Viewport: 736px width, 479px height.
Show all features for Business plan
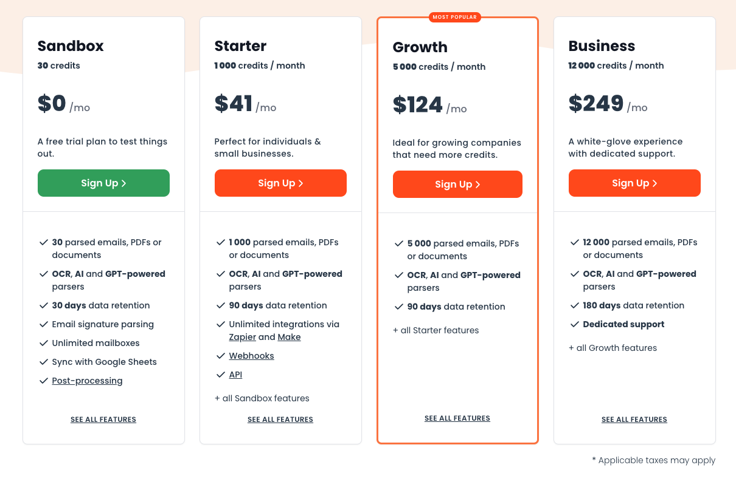634,420
